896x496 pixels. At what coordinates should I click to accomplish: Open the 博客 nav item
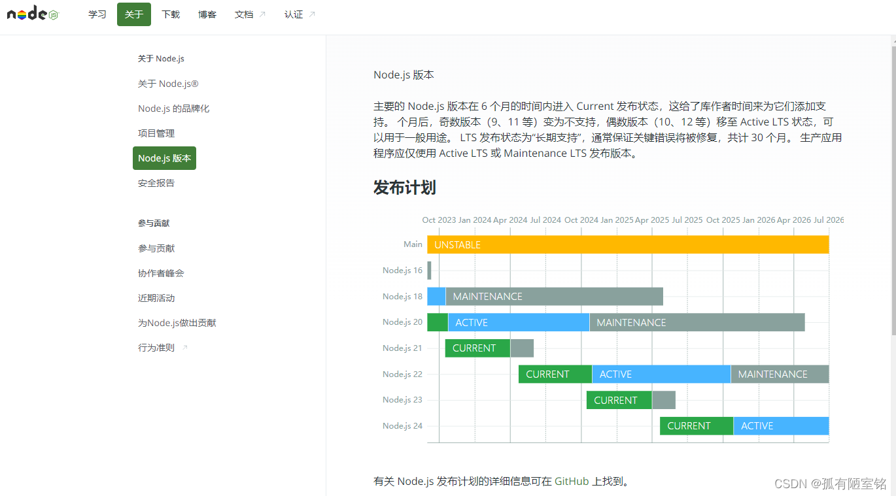click(x=207, y=14)
